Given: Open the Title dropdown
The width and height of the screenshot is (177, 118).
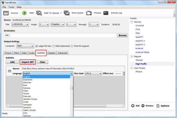Looking at the screenshot, I should coord(20,24).
